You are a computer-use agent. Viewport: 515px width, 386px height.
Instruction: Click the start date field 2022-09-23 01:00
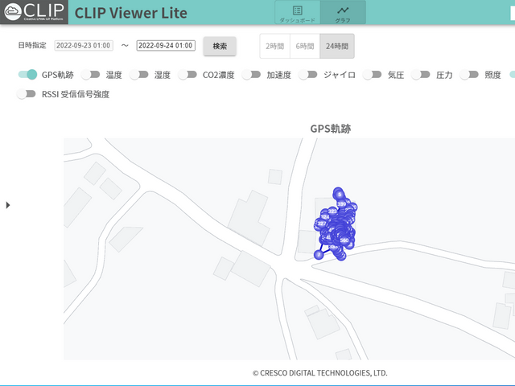click(84, 45)
